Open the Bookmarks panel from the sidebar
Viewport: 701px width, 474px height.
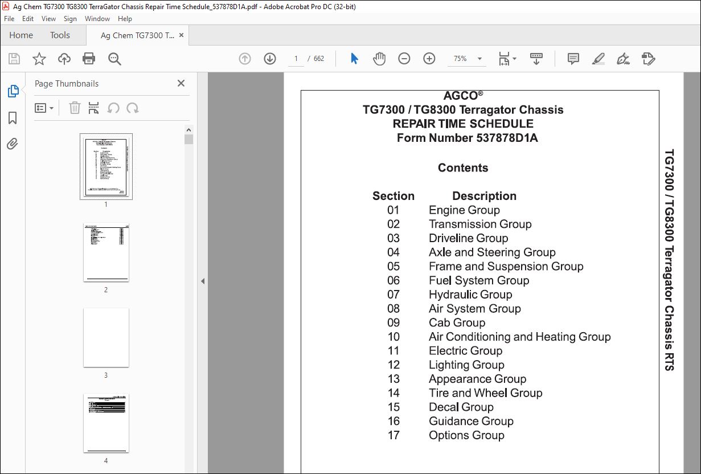(x=13, y=118)
